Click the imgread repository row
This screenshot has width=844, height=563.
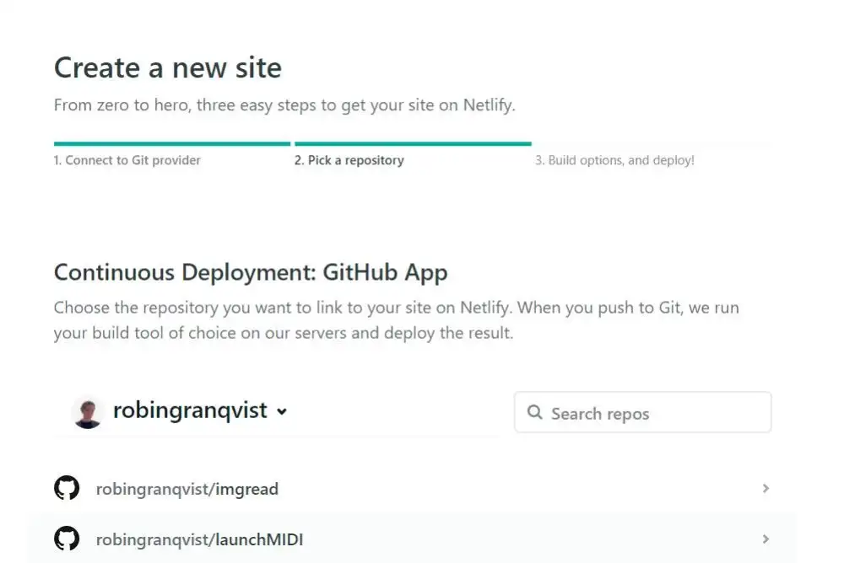pos(422,488)
